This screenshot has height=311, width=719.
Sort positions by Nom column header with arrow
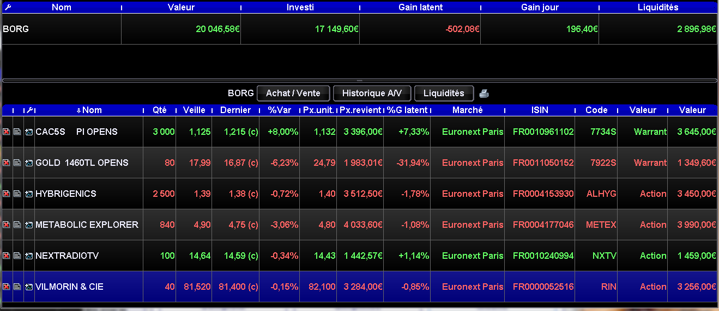click(x=89, y=110)
